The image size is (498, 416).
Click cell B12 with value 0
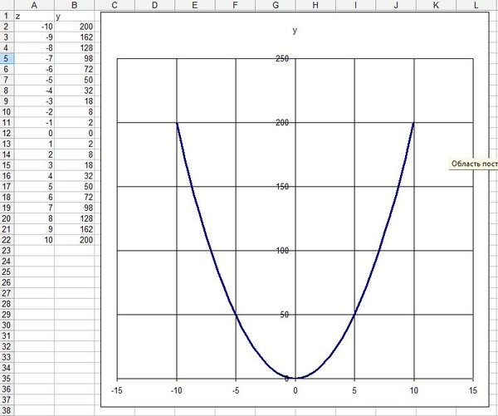click(x=76, y=133)
